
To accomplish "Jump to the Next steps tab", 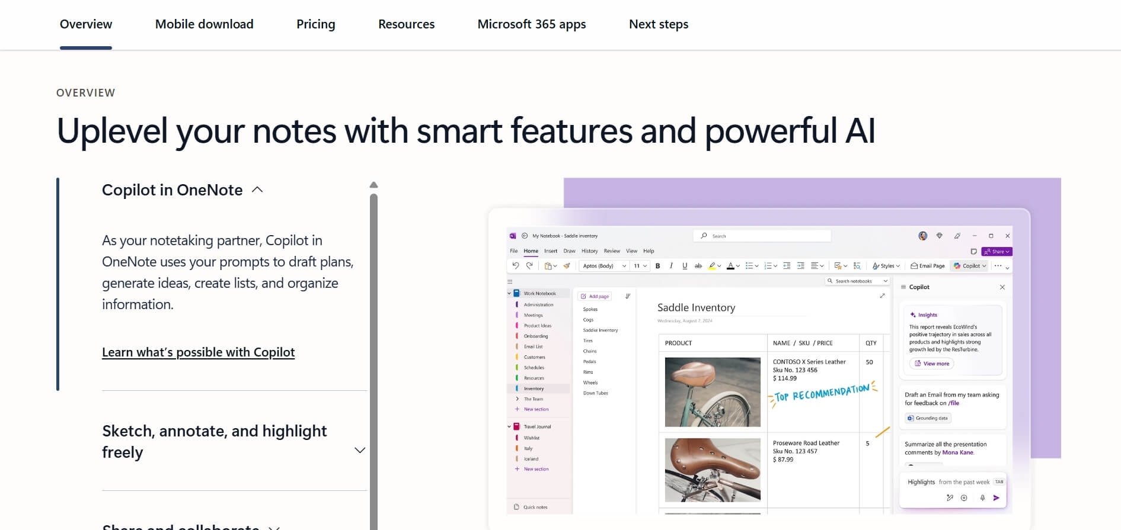I will (x=658, y=24).
